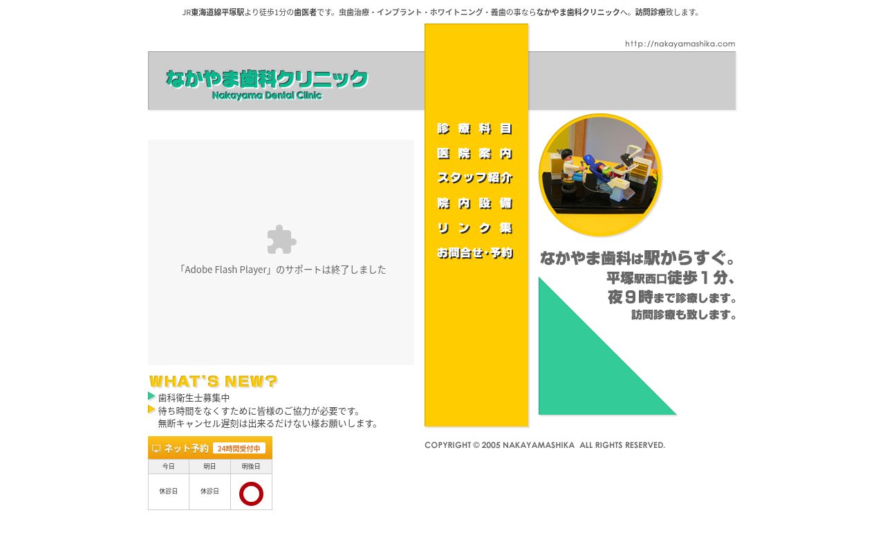
Task: Open the 医院案内 menu item
Action: [x=475, y=153]
